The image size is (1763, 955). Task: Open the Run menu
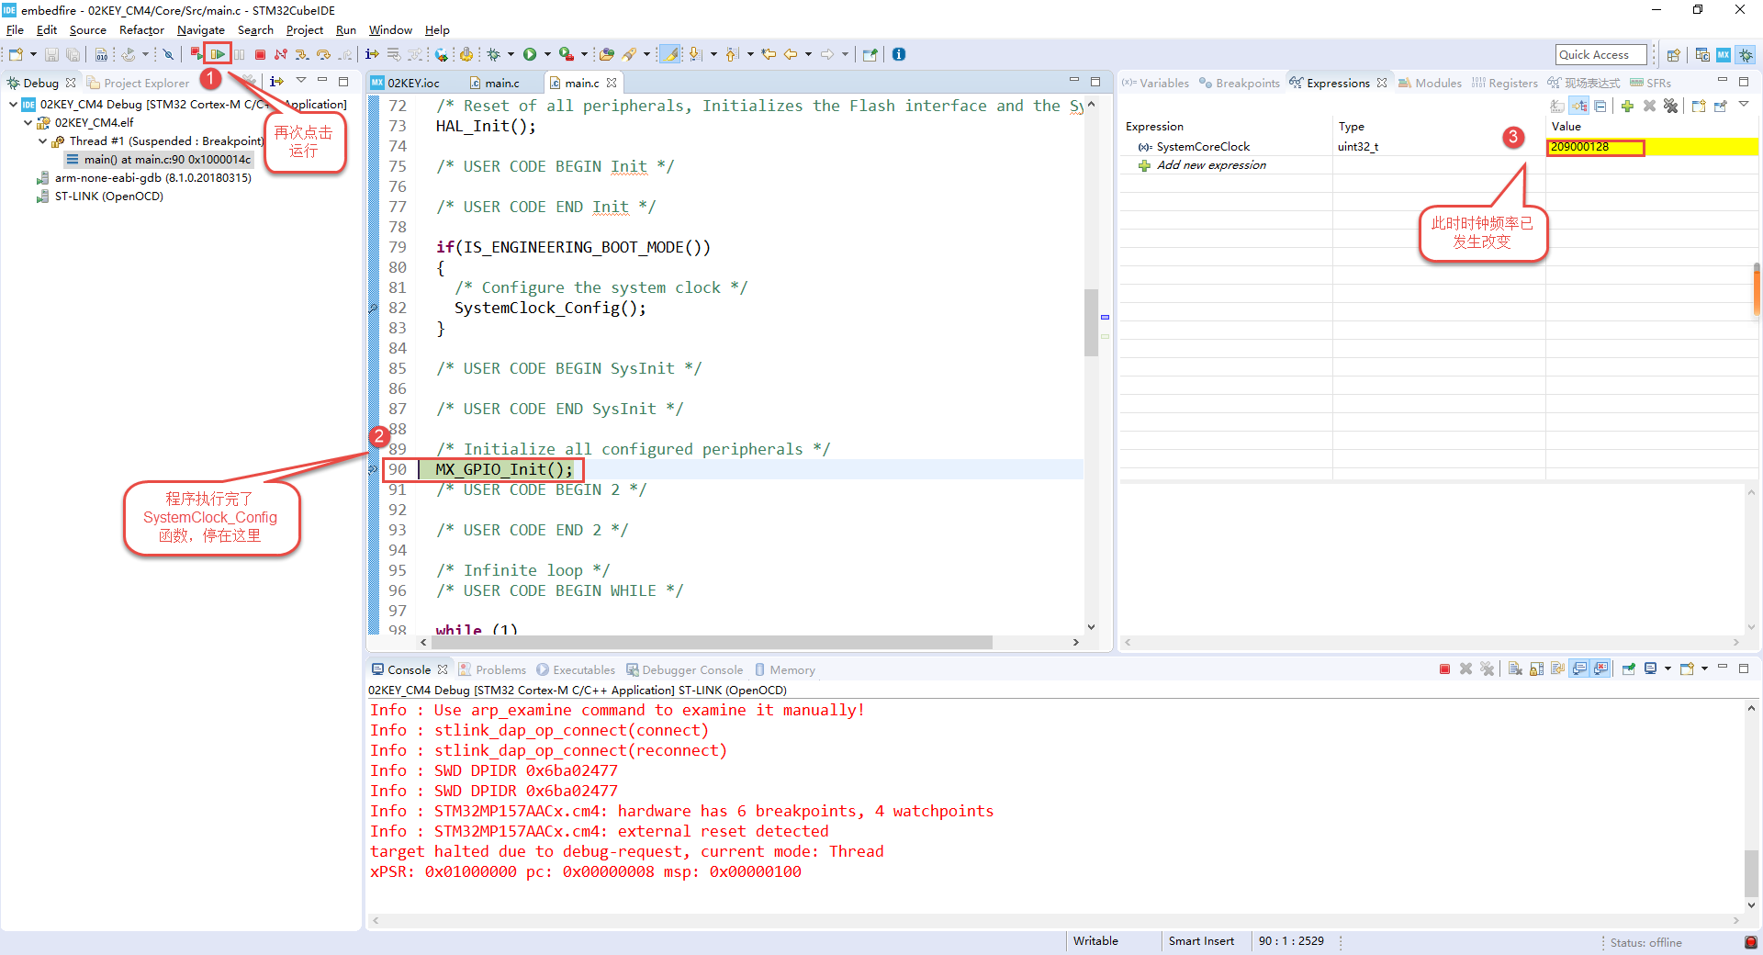pos(345,29)
